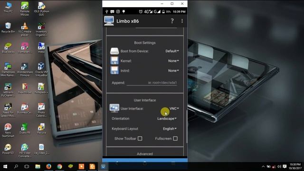Open Recuva desktop icon

(41, 128)
